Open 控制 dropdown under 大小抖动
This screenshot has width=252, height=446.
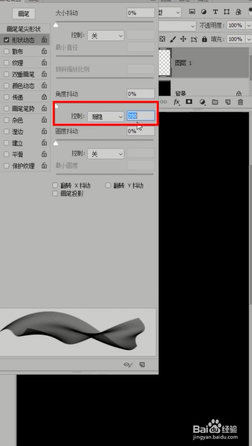click(106, 35)
